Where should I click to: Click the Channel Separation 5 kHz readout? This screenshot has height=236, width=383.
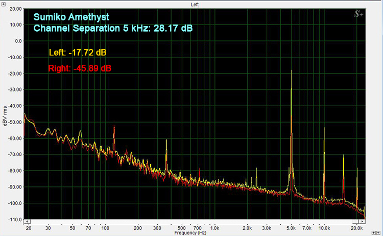point(113,28)
